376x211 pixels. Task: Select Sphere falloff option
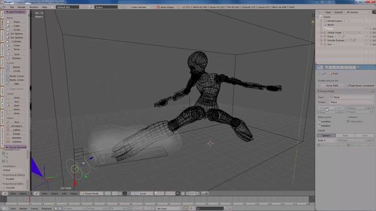[x=326, y=135]
